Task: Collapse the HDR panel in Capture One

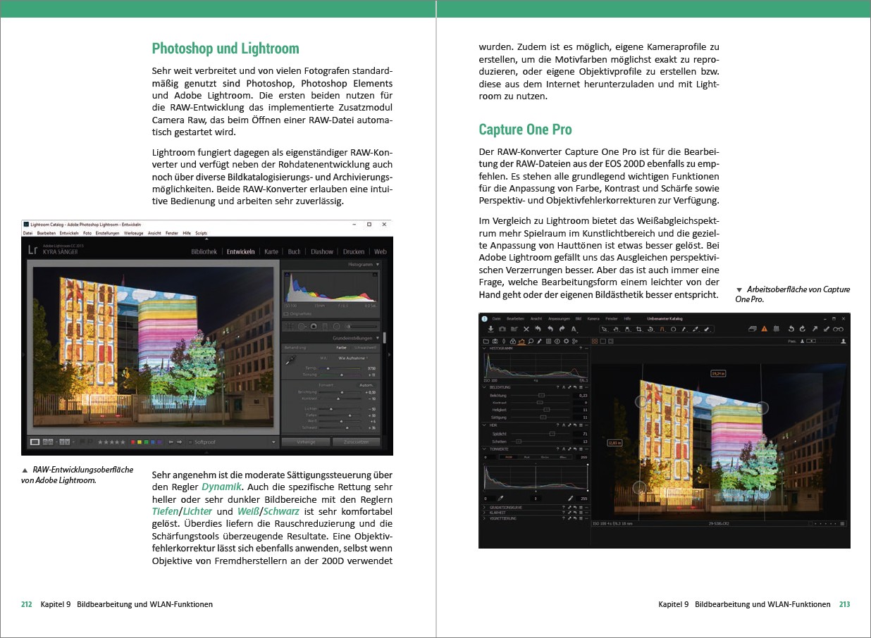Action: point(484,425)
